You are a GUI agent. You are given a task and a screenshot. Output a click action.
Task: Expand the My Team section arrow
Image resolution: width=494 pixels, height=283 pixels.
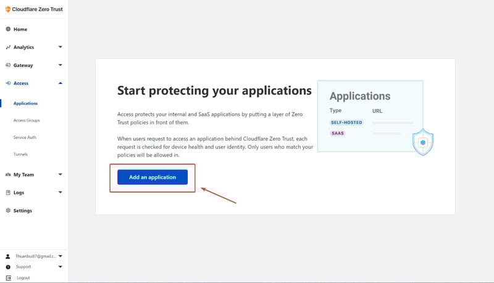(60, 174)
